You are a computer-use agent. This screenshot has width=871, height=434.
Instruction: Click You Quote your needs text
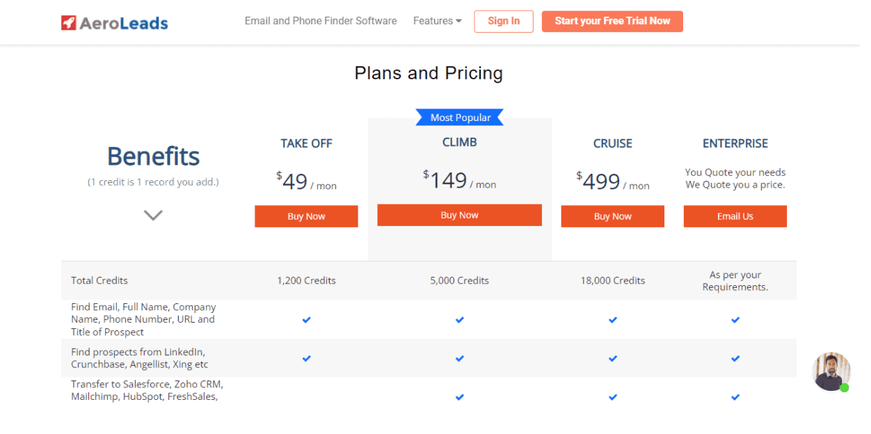[x=735, y=179]
